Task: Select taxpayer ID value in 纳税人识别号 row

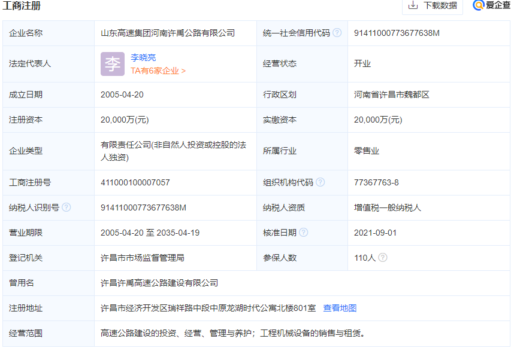Action: 143,207
